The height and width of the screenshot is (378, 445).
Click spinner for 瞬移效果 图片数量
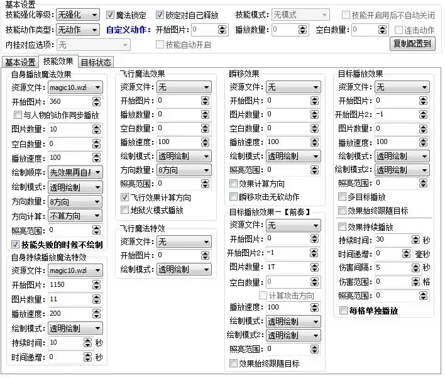click(314, 114)
